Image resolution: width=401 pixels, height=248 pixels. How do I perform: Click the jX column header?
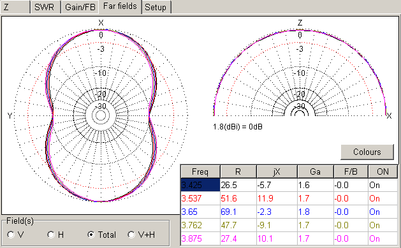point(277,171)
